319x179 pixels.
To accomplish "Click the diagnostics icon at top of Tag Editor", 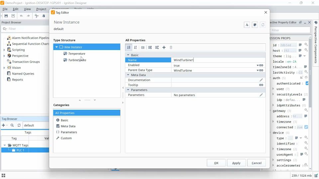I will (247, 25).
